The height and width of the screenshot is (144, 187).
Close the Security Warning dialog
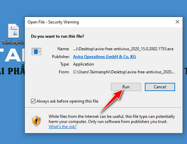[177, 22]
